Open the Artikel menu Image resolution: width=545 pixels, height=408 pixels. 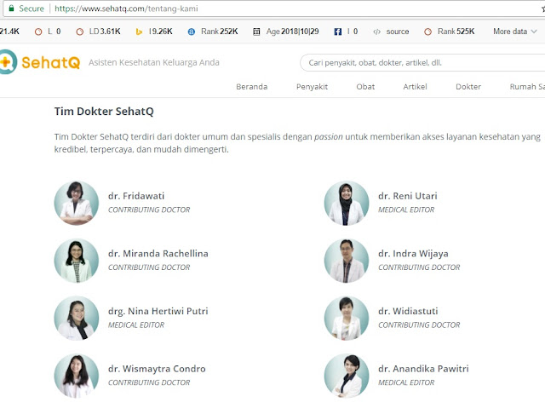[415, 87]
